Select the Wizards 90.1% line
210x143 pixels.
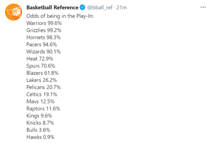coord(44,51)
